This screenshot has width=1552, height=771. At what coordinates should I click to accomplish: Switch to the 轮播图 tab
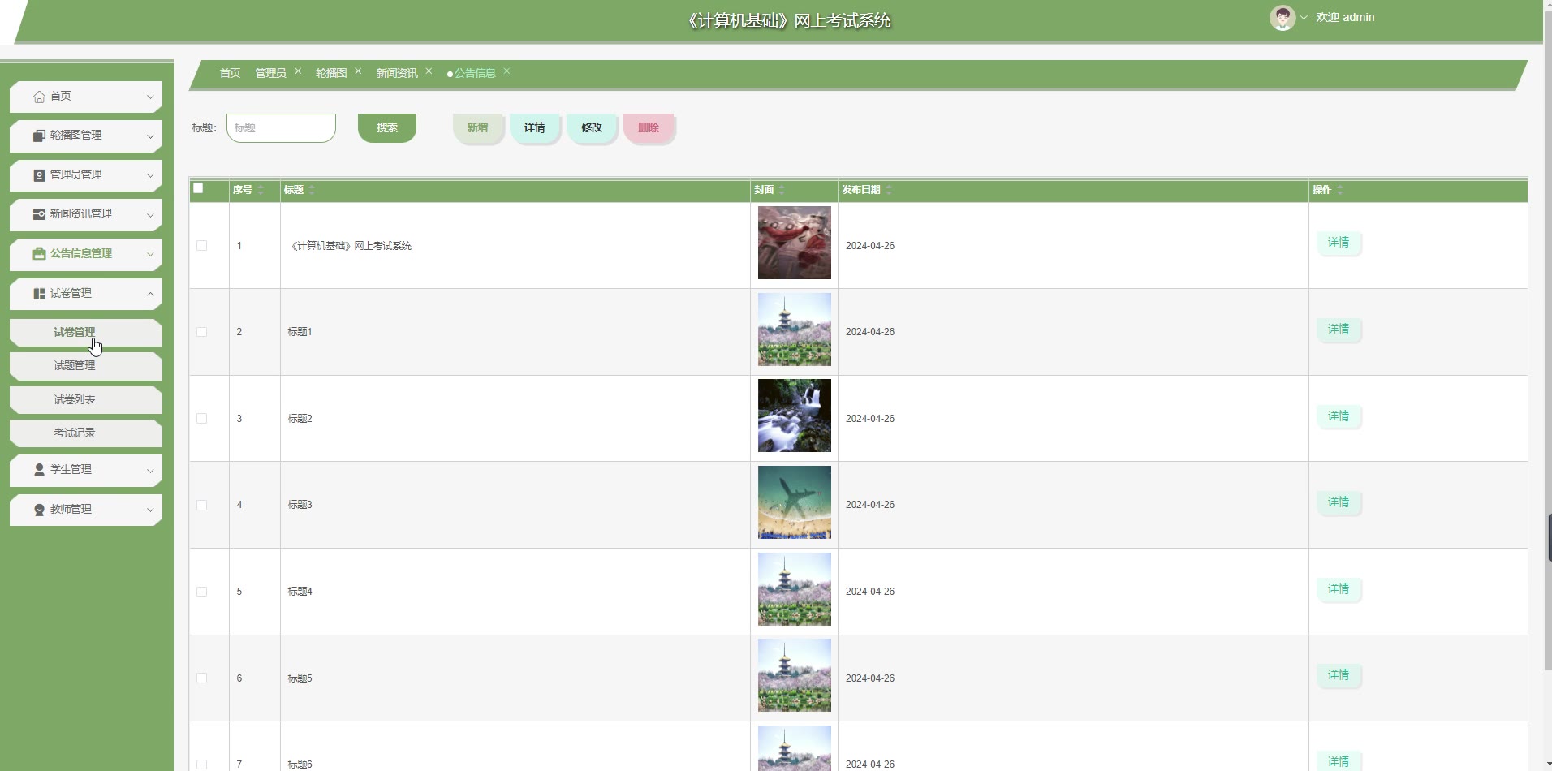(331, 73)
